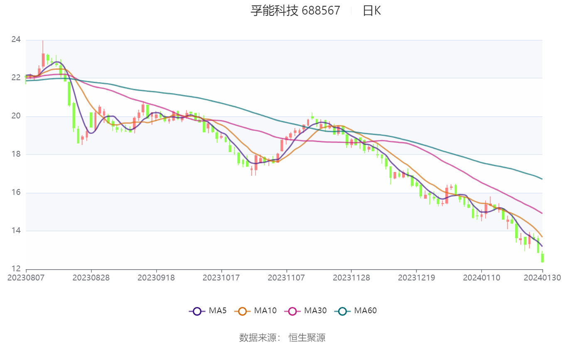Click y-axis value label 18

pyautogui.click(x=16, y=154)
